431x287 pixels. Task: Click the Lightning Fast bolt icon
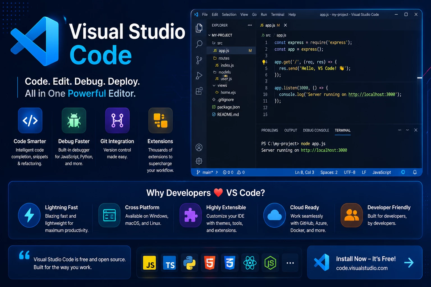pyautogui.click(x=29, y=215)
